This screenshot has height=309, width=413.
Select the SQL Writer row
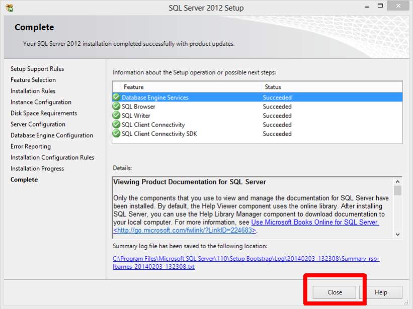(x=258, y=116)
